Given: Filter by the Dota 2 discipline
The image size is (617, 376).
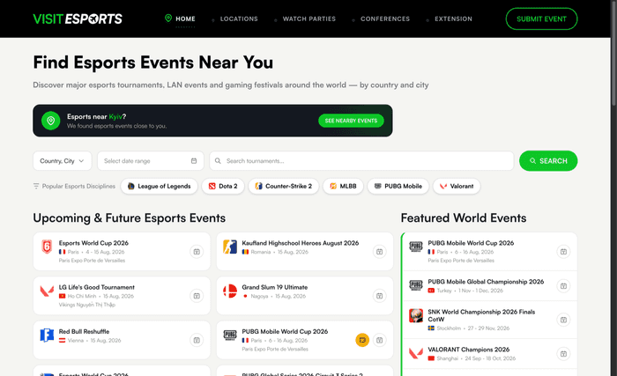Looking at the screenshot, I should 223,186.
